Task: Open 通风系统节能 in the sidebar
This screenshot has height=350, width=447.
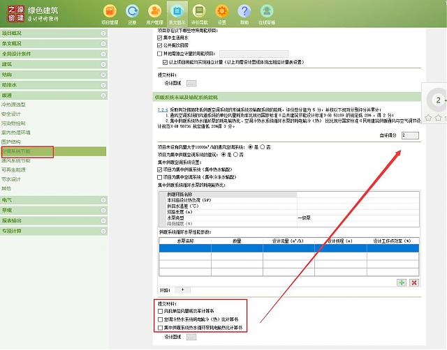Action: [x=16, y=161]
